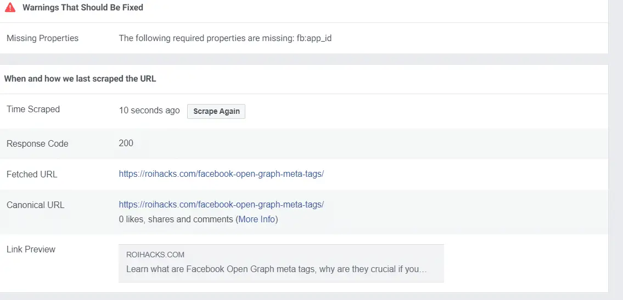The height and width of the screenshot is (300, 623).
Task: Click the Missing Properties label
Action: point(42,38)
